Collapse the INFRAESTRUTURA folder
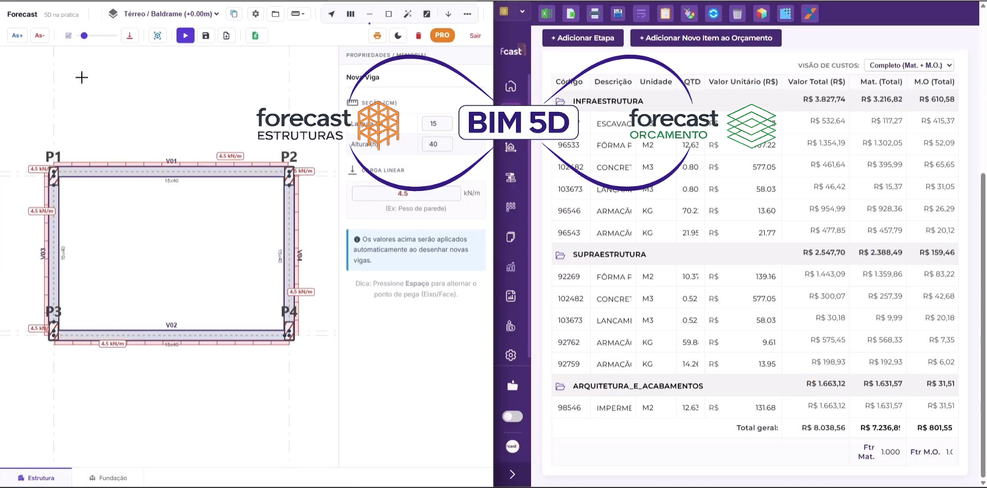The image size is (987, 488). tap(560, 101)
